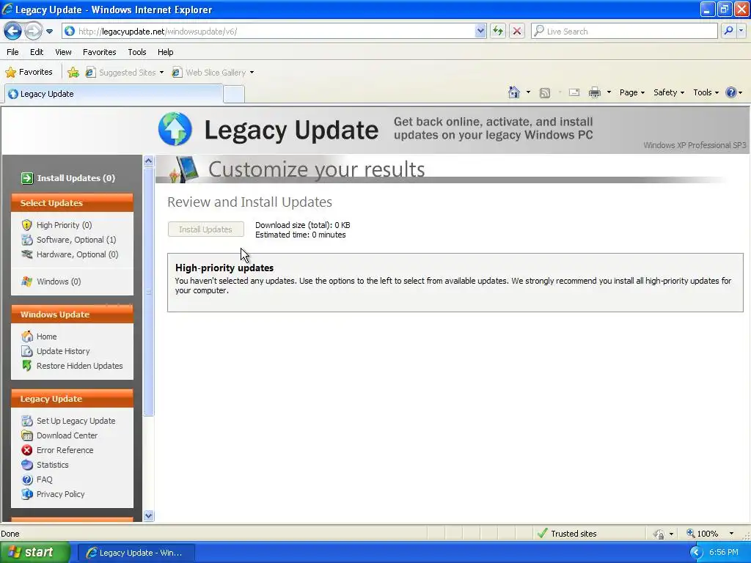This screenshot has width=751, height=563.
Task: Open the Favorites menu
Action: (99, 52)
